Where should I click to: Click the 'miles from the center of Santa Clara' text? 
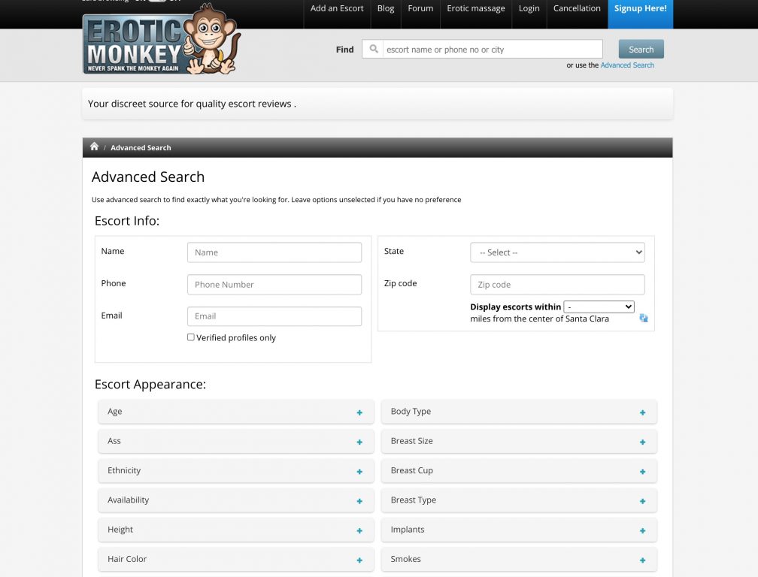[539, 319]
